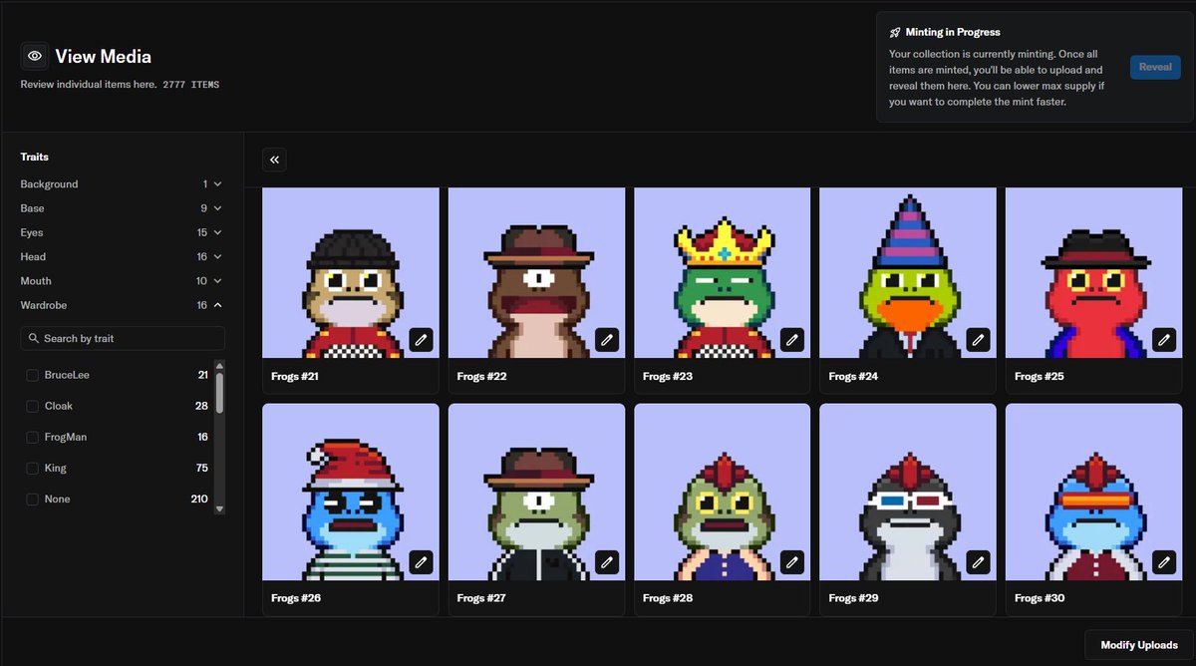Edit Frogs #21 with pencil icon
Screen dimensions: 1196x666
(x=421, y=340)
